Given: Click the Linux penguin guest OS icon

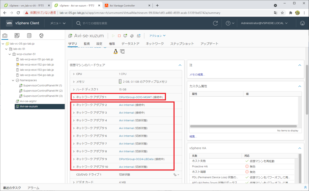Looking at the screenshot, I should pyautogui.click(x=116, y=51).
